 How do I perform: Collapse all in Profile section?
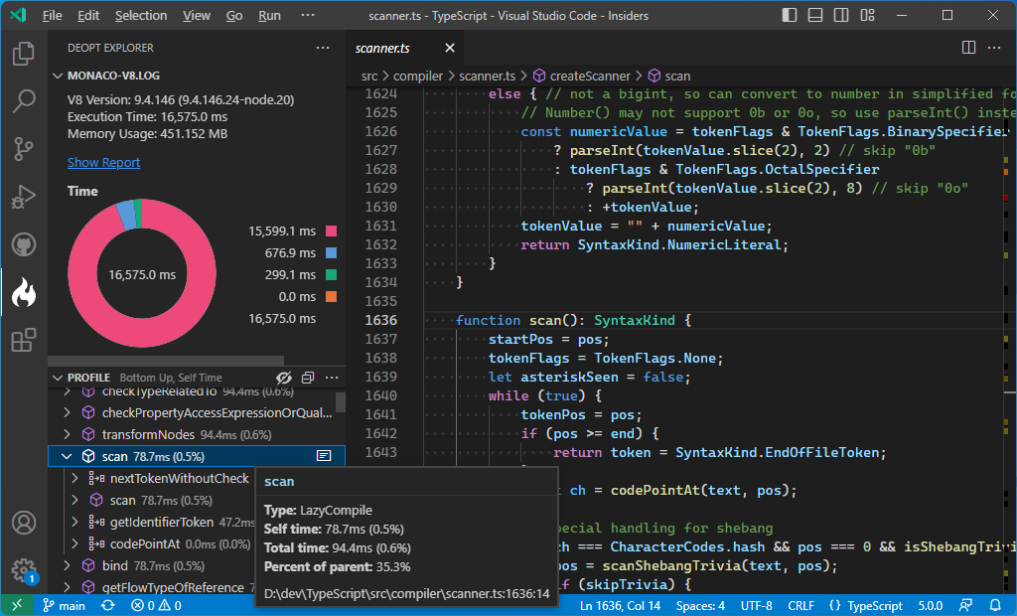pyautogui.click(x=308, y=378)
